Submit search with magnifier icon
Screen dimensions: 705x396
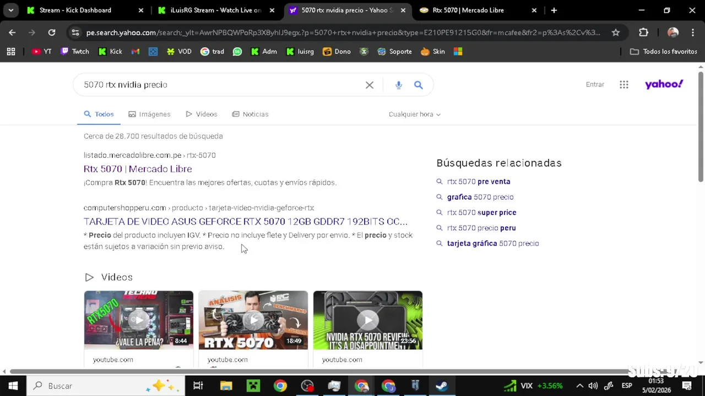point(419,85)
